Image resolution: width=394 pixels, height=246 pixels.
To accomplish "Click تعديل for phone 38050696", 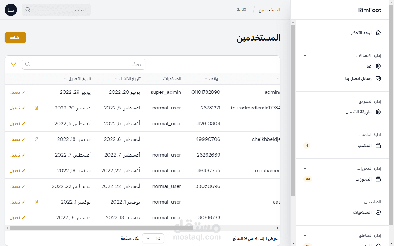I will tap(18, 186).
